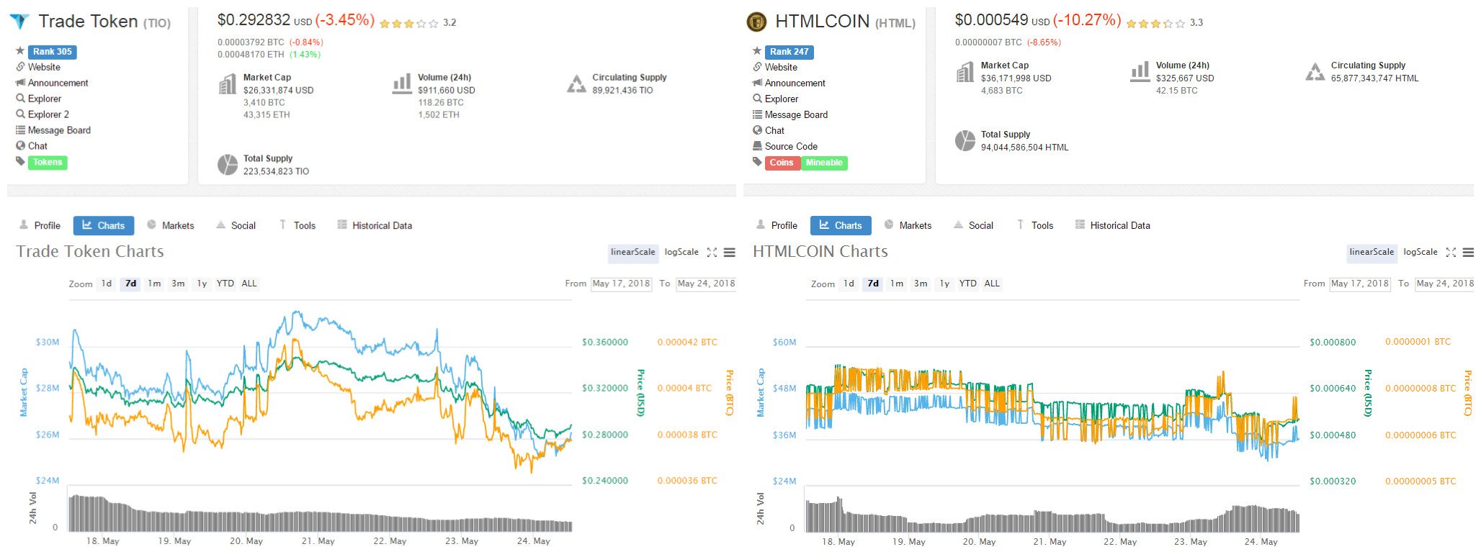Click HTMLCOIN market cap icon
Viewport: 1481px width, 557px height.
(x=965, y=72)
